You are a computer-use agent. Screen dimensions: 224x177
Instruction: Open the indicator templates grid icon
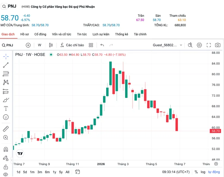coord(91,45)
